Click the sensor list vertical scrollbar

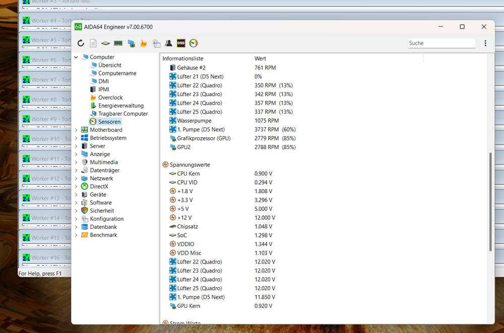(x=490, y=202)
